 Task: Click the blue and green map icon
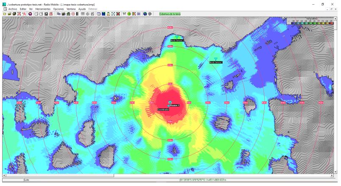point(103,14)
